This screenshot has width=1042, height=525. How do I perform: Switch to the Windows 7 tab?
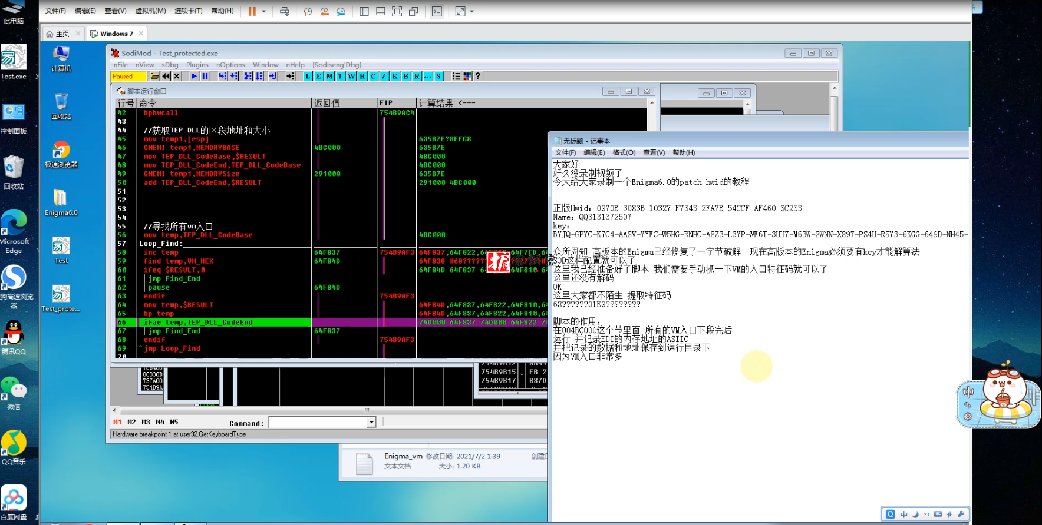pos(116,34)
